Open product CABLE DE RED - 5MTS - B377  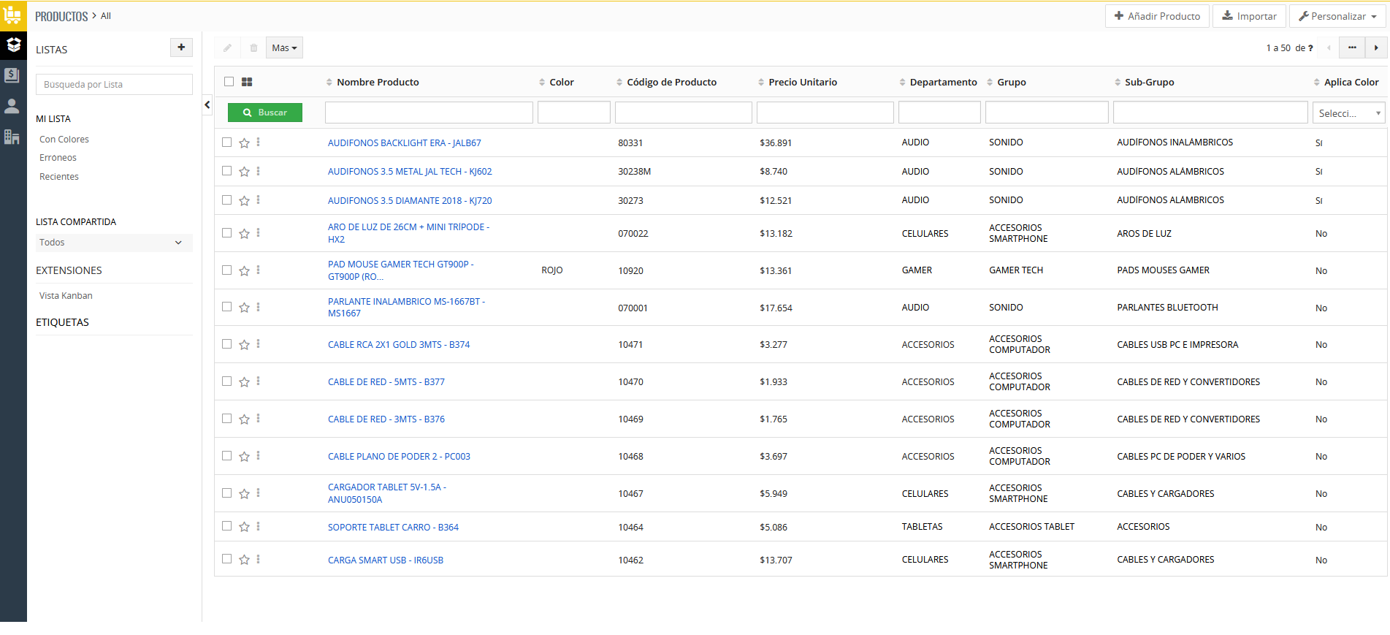tap(386, 382)
